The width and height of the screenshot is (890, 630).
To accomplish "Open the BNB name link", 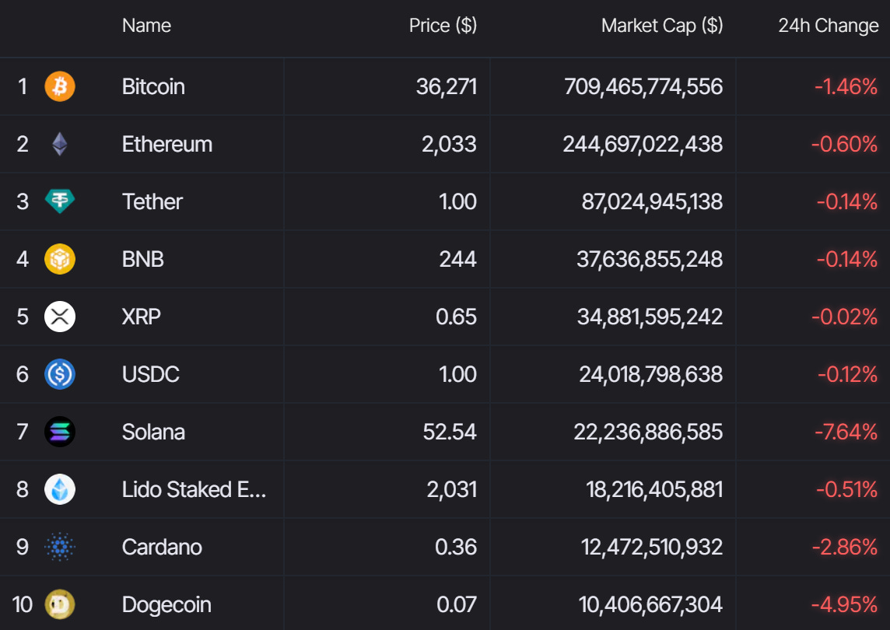I will tap(143, 259).
